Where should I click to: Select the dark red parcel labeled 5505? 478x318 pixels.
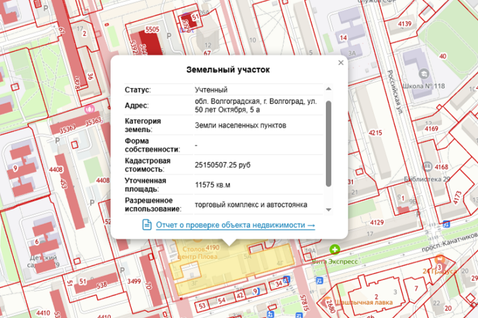(x=151, y=43)
